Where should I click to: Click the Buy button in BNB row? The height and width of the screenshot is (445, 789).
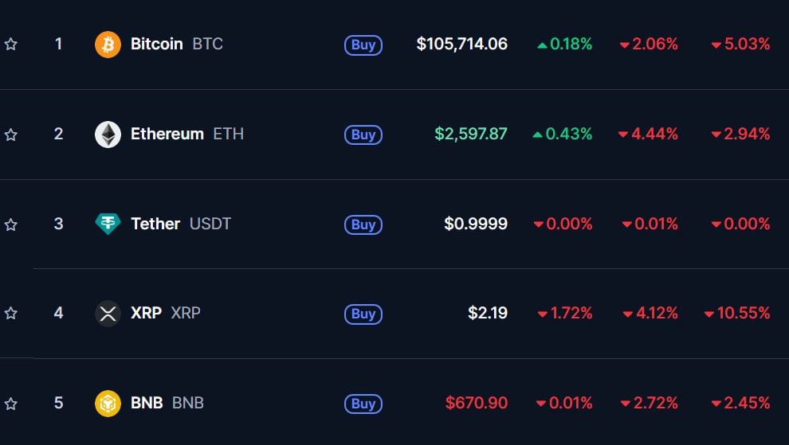363,404
